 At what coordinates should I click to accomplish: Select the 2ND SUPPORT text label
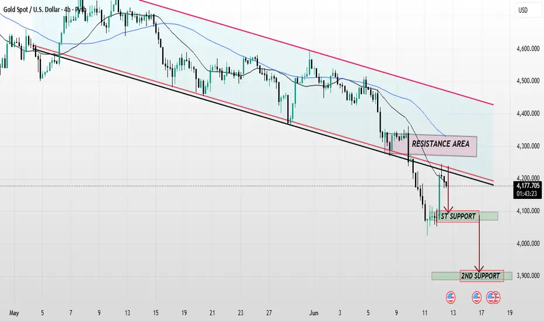(480, 276)
